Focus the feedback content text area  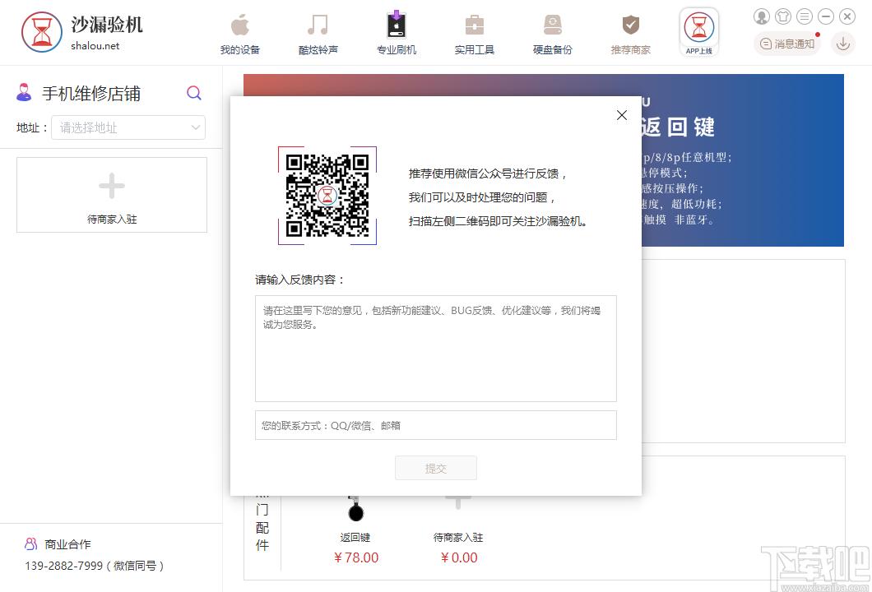pyautogui.click(x=436, y=349)
